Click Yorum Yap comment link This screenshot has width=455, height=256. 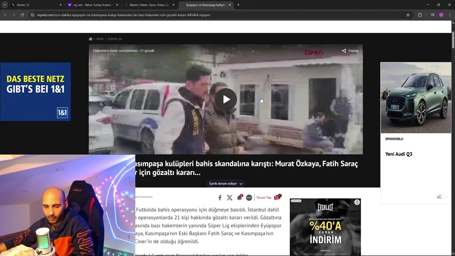[264, 198]
